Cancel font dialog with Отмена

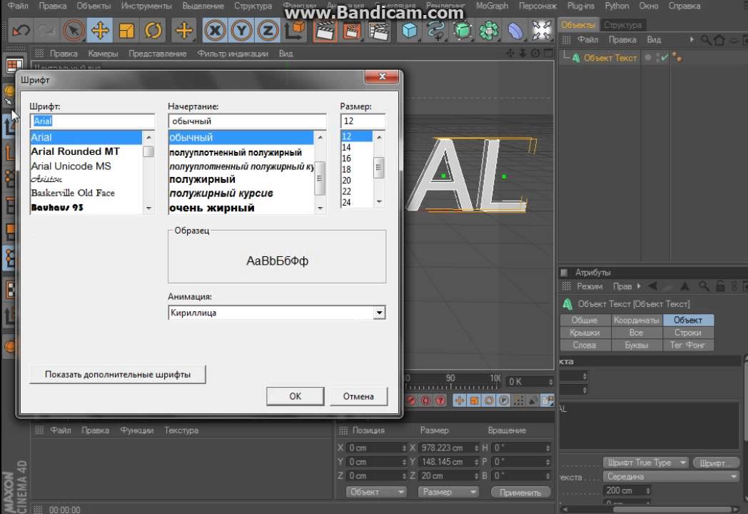pos(358,396)
